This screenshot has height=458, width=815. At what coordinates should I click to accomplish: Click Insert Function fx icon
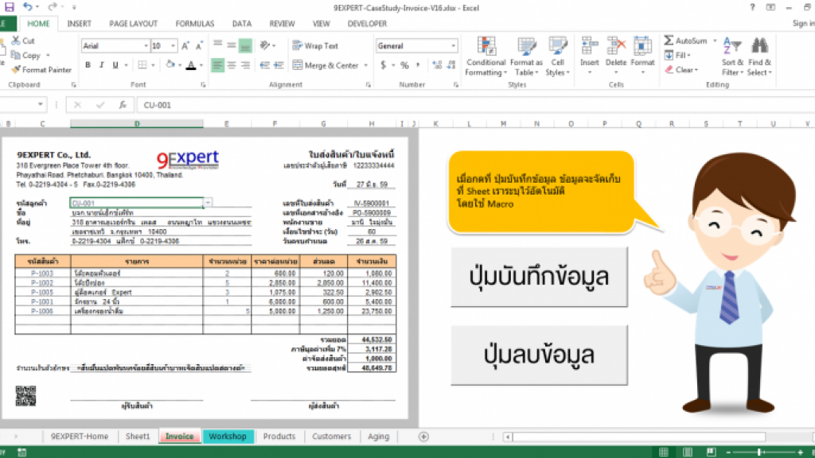point(123,105)
